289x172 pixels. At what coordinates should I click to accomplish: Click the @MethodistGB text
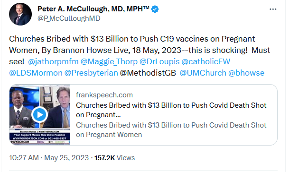pyautogui.click(x=148, y=73)
